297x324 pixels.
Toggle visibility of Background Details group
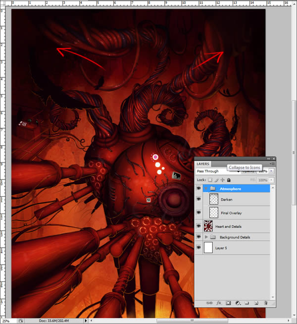point(198,237)
